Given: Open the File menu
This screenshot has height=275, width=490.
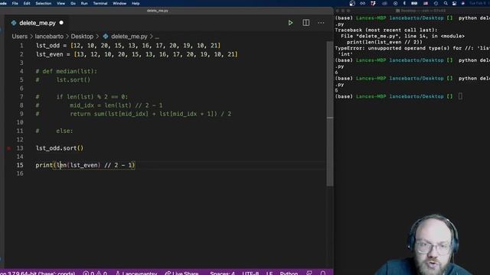Looking at the screenshot, I should [15, 3].
